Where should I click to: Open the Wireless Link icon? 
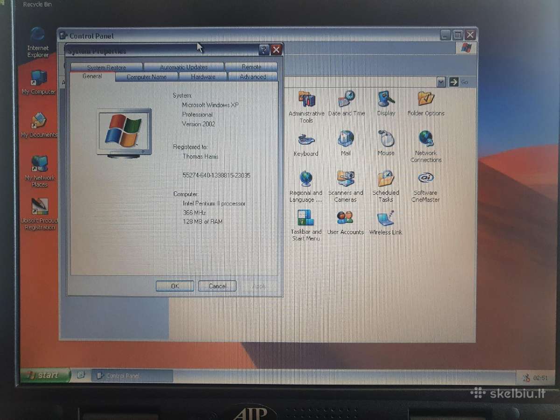385,223
